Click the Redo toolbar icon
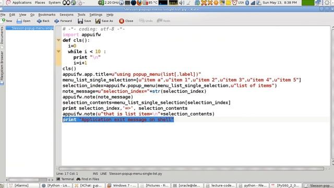 pos(160,21)
